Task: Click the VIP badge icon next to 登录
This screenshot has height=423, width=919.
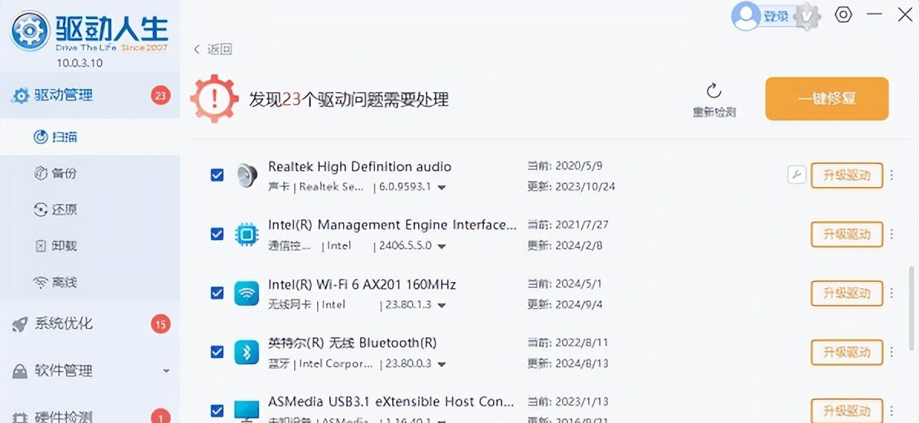Action: point(806,16)
